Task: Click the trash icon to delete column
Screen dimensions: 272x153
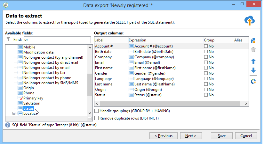Action: 253,50
